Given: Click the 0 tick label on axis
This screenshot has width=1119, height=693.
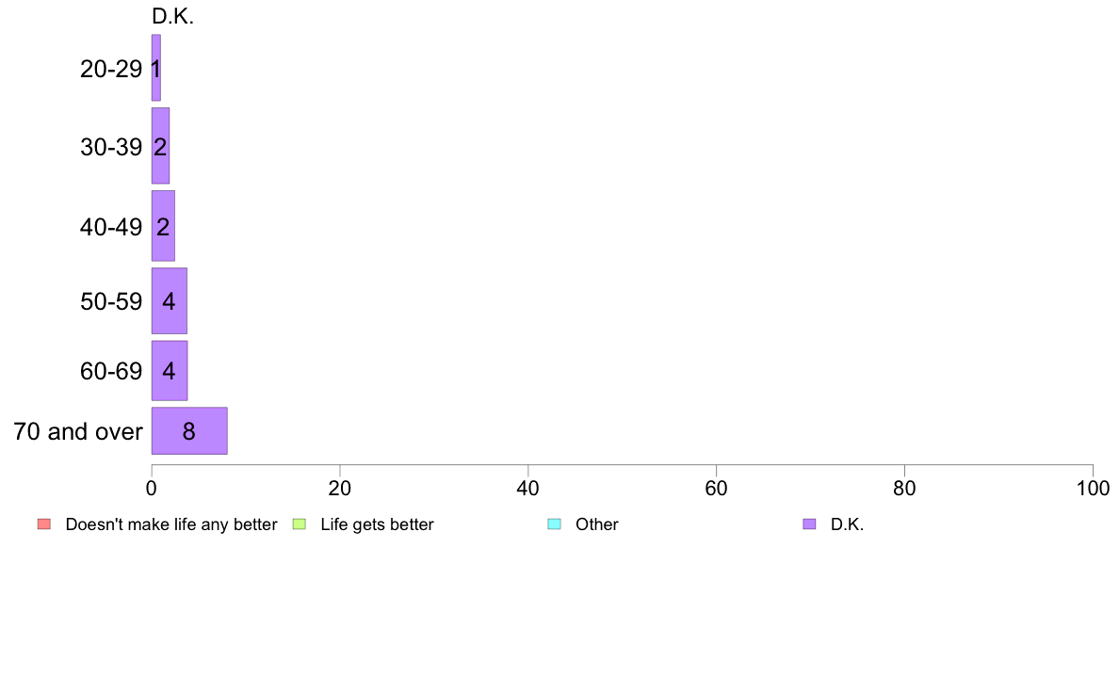Looking at the screenshot, I should pos(152,488).
